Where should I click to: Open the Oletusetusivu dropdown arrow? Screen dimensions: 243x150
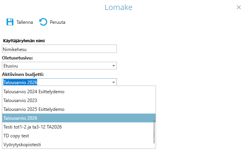113,66
